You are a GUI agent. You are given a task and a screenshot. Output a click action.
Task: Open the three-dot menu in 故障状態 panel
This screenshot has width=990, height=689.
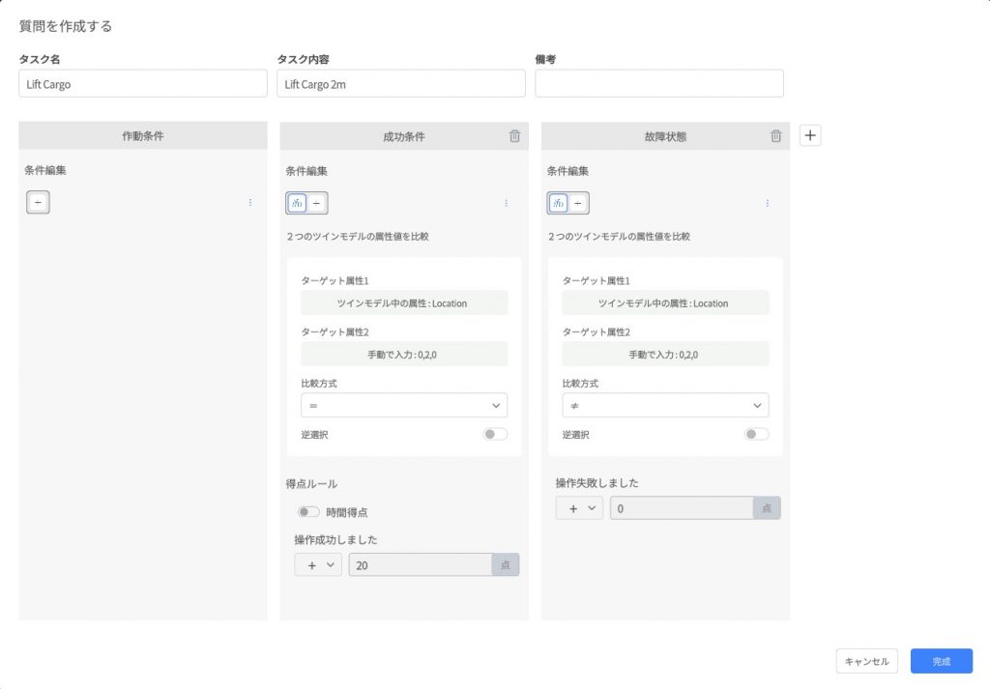pyautogui.click(x=767, y=203)
